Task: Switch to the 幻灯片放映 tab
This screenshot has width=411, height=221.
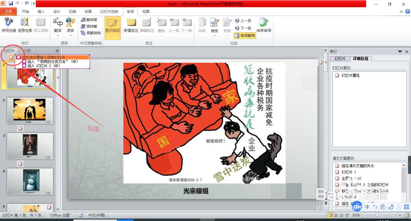Action: pos(109,11)
